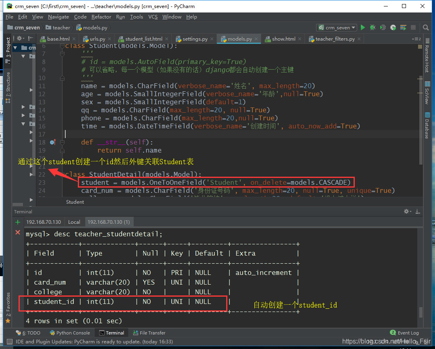
Task: Open project panel settings gear
Action: 20,38
